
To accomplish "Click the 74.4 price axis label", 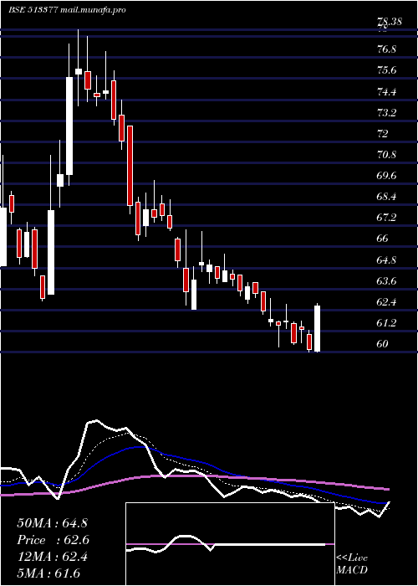I will (386, 91).
